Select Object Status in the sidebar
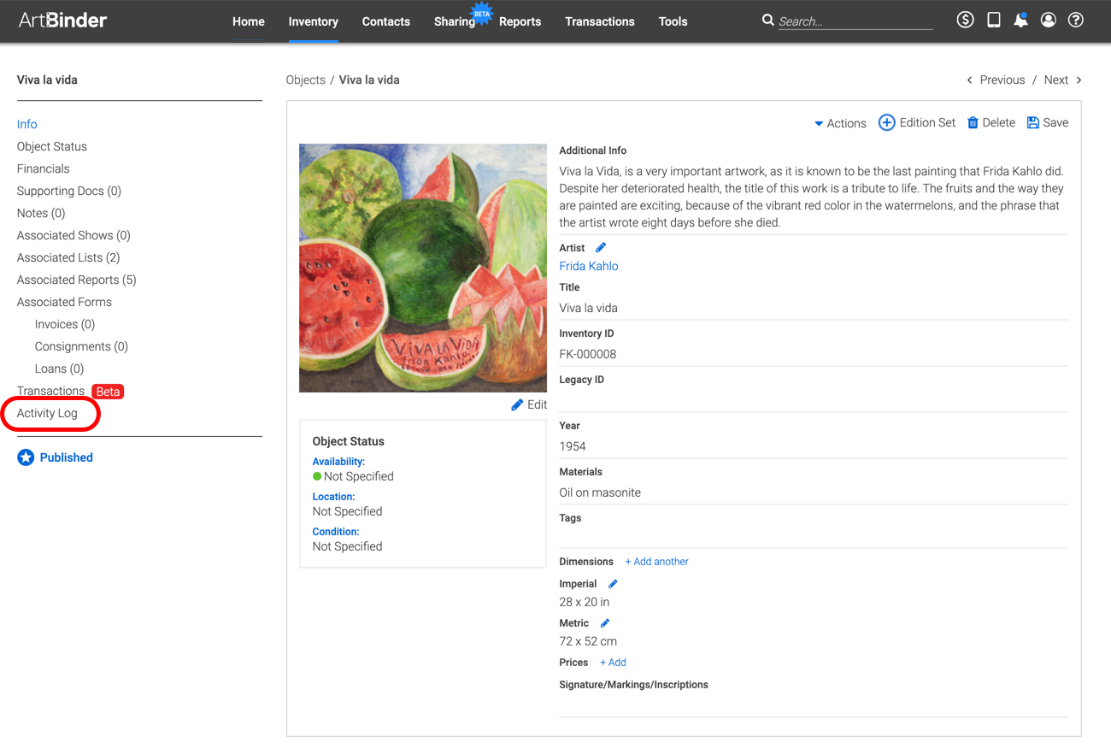Screen dimensions: 1111x749 pos(52,146)
